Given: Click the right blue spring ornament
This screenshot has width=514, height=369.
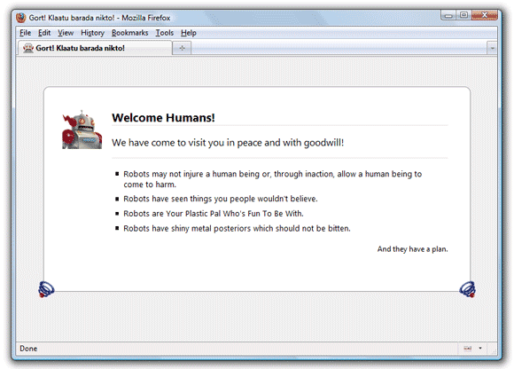Looking at the screenshot, I should 467,289.
